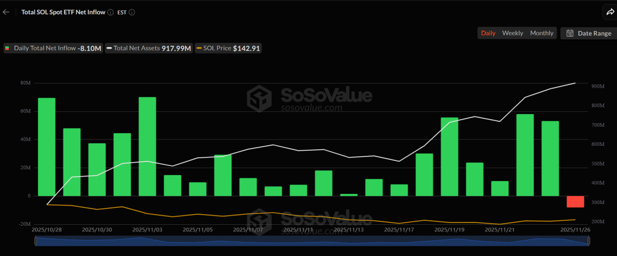617x256 pixels.
Task: Select the Daily interval tab
Action: [x=488, y=33]
